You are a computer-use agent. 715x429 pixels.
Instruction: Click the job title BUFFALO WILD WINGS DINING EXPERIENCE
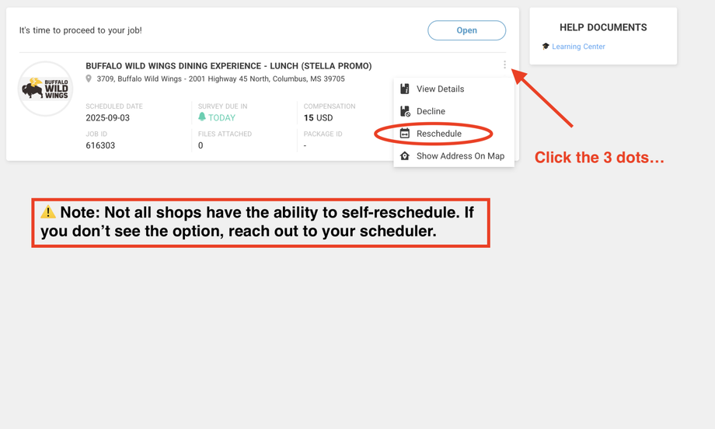click(229, 66)
